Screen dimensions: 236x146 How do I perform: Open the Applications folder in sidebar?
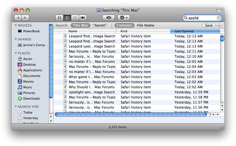[30, 70]
